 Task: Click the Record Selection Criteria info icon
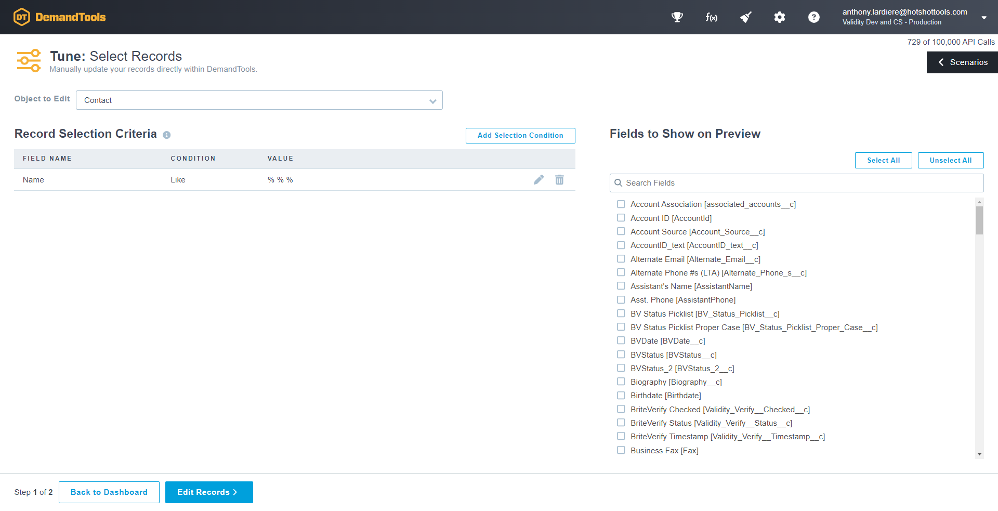click(166, 135)
